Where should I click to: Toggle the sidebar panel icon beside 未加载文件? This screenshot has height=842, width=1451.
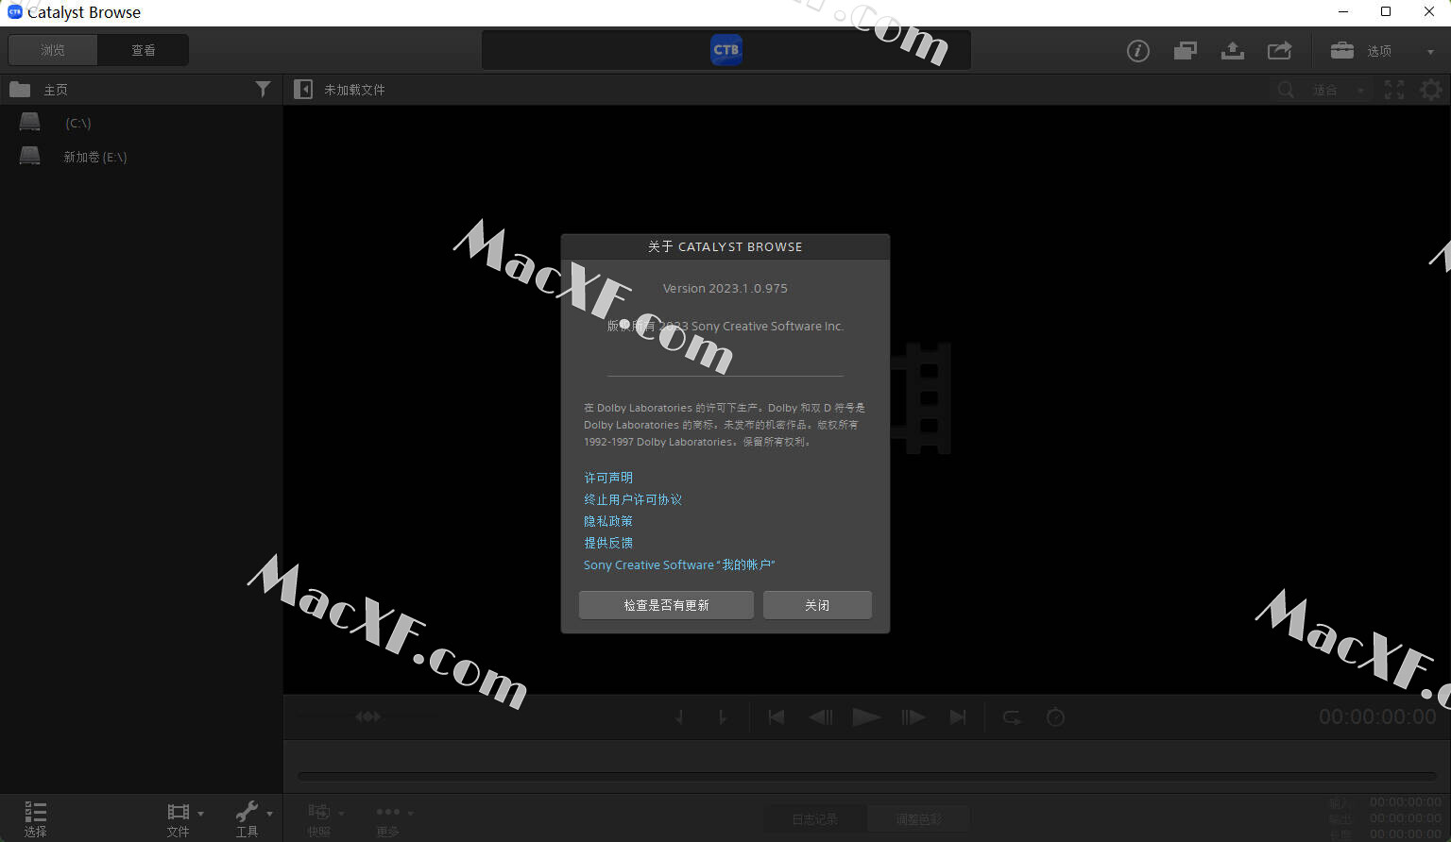point(303,90)
